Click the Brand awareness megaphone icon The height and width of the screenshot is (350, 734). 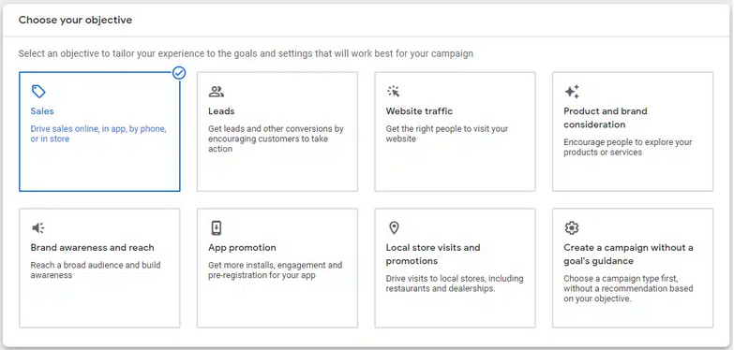[x=37, y=227]
